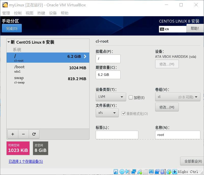Click the 1024 MiB size value
This screenshot has width=204, height=175.
point(78,68)
